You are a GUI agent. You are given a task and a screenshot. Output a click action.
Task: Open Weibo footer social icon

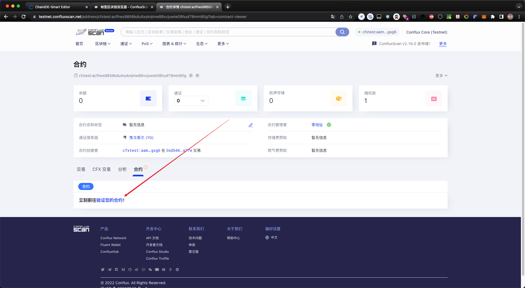(x=136, y=269)
